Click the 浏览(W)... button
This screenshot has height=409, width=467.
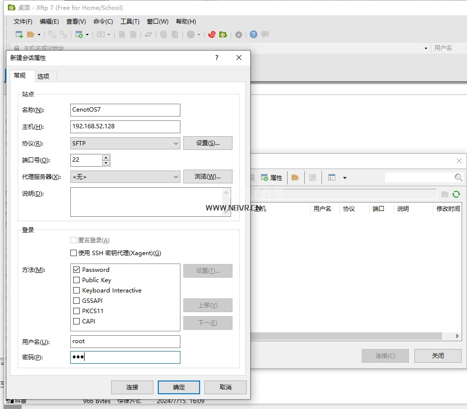pyautogui.click(x=207, y=176)
